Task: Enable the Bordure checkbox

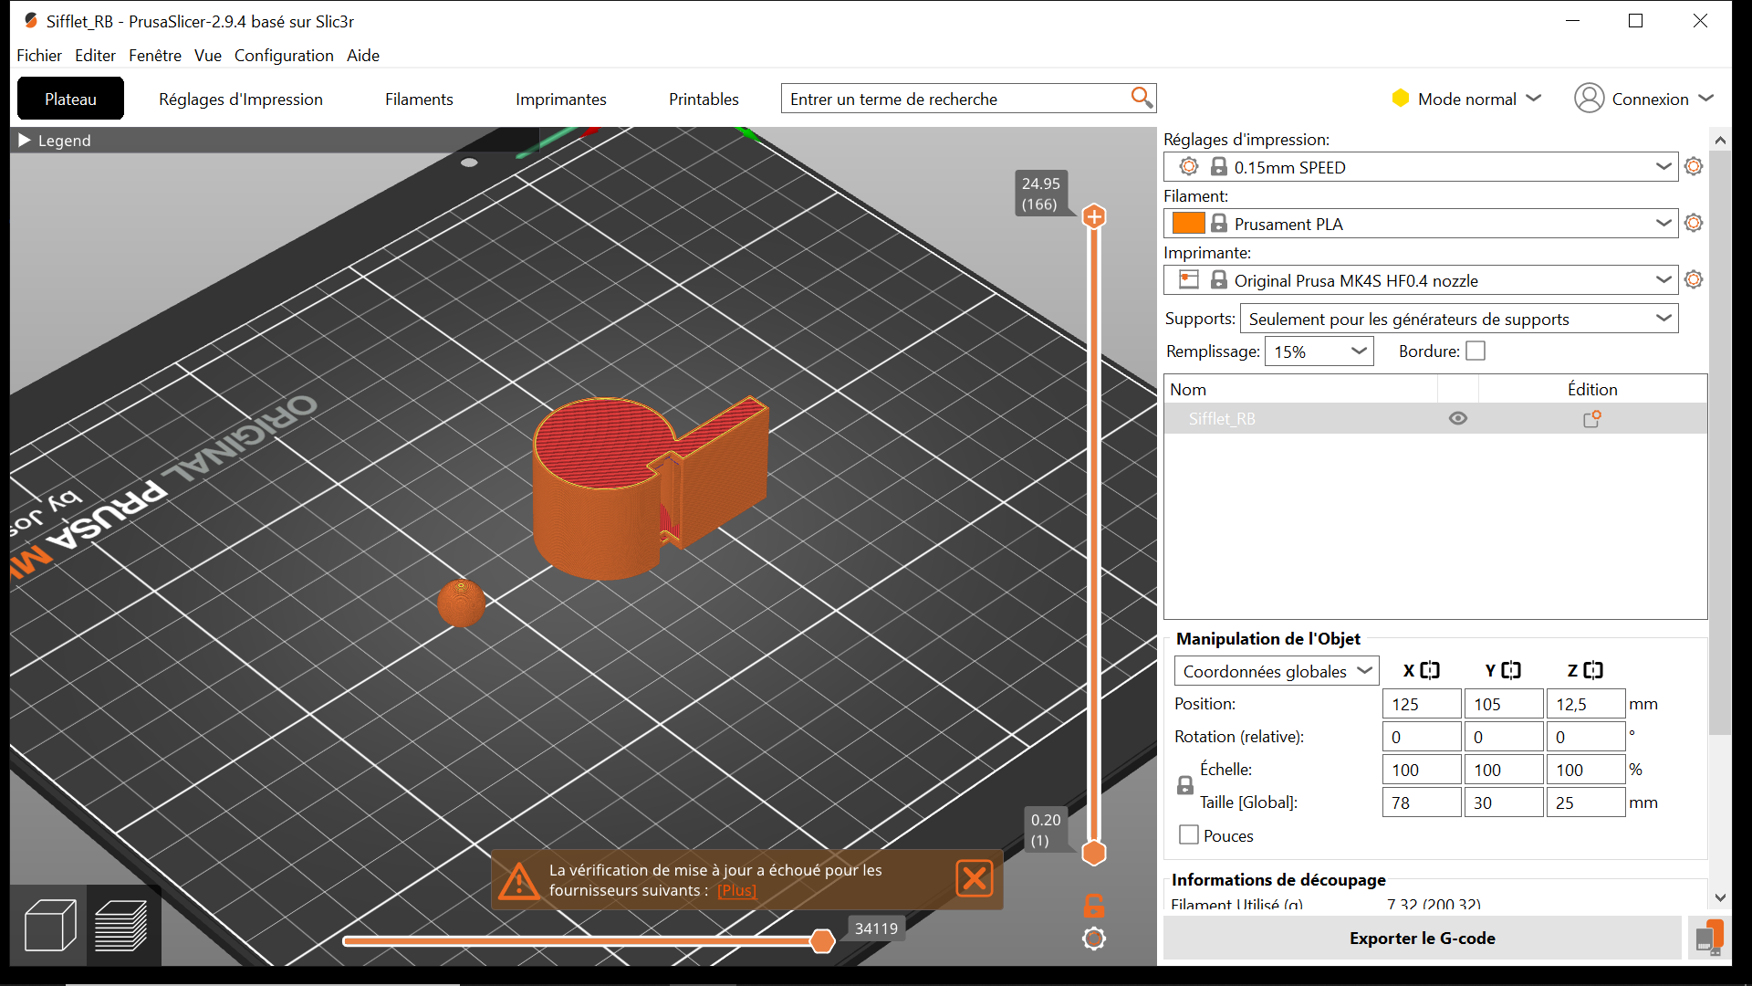Action: (x=1475, y=351)
